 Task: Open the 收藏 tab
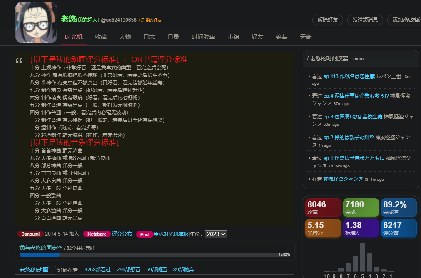click(101, 37)
